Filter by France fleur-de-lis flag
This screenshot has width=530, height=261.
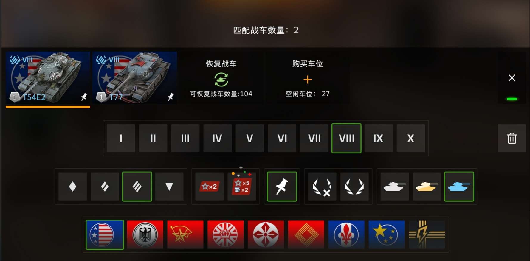tap(346, 235)
